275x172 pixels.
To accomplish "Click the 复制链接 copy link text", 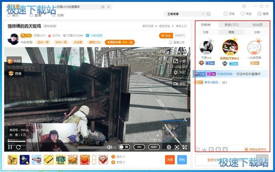I will click(x=50, y=26).
